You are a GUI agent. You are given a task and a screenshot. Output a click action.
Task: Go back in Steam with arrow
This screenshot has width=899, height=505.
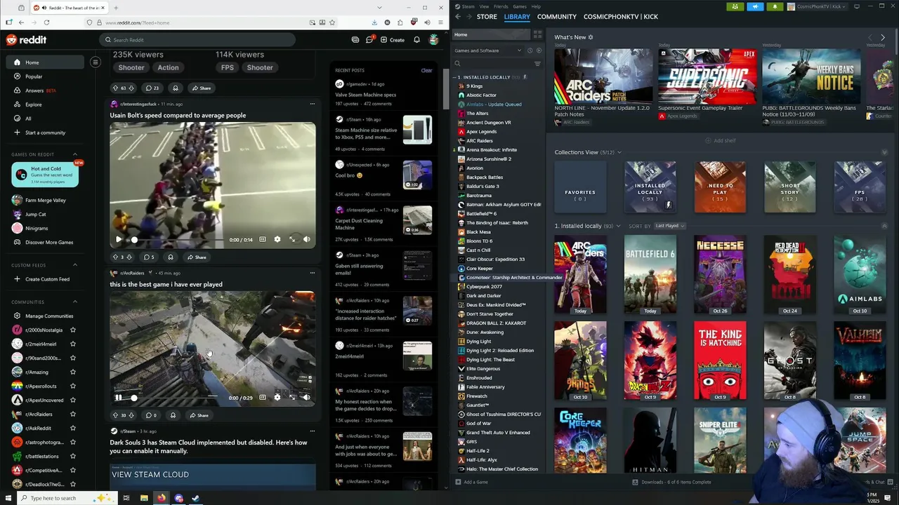click(458, 17)
